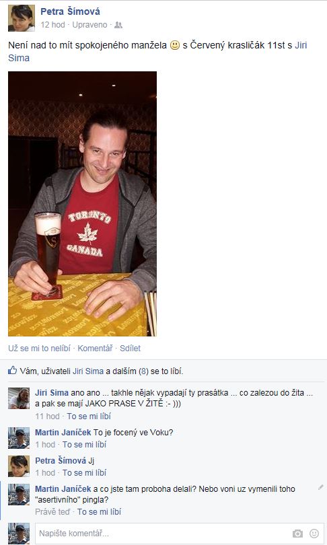Click the friends audience icon beside Upraveno
327x545 pixels.
(x=118, y=25)
